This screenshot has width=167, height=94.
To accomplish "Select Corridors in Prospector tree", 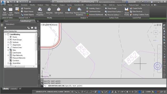I will point(16,61).
